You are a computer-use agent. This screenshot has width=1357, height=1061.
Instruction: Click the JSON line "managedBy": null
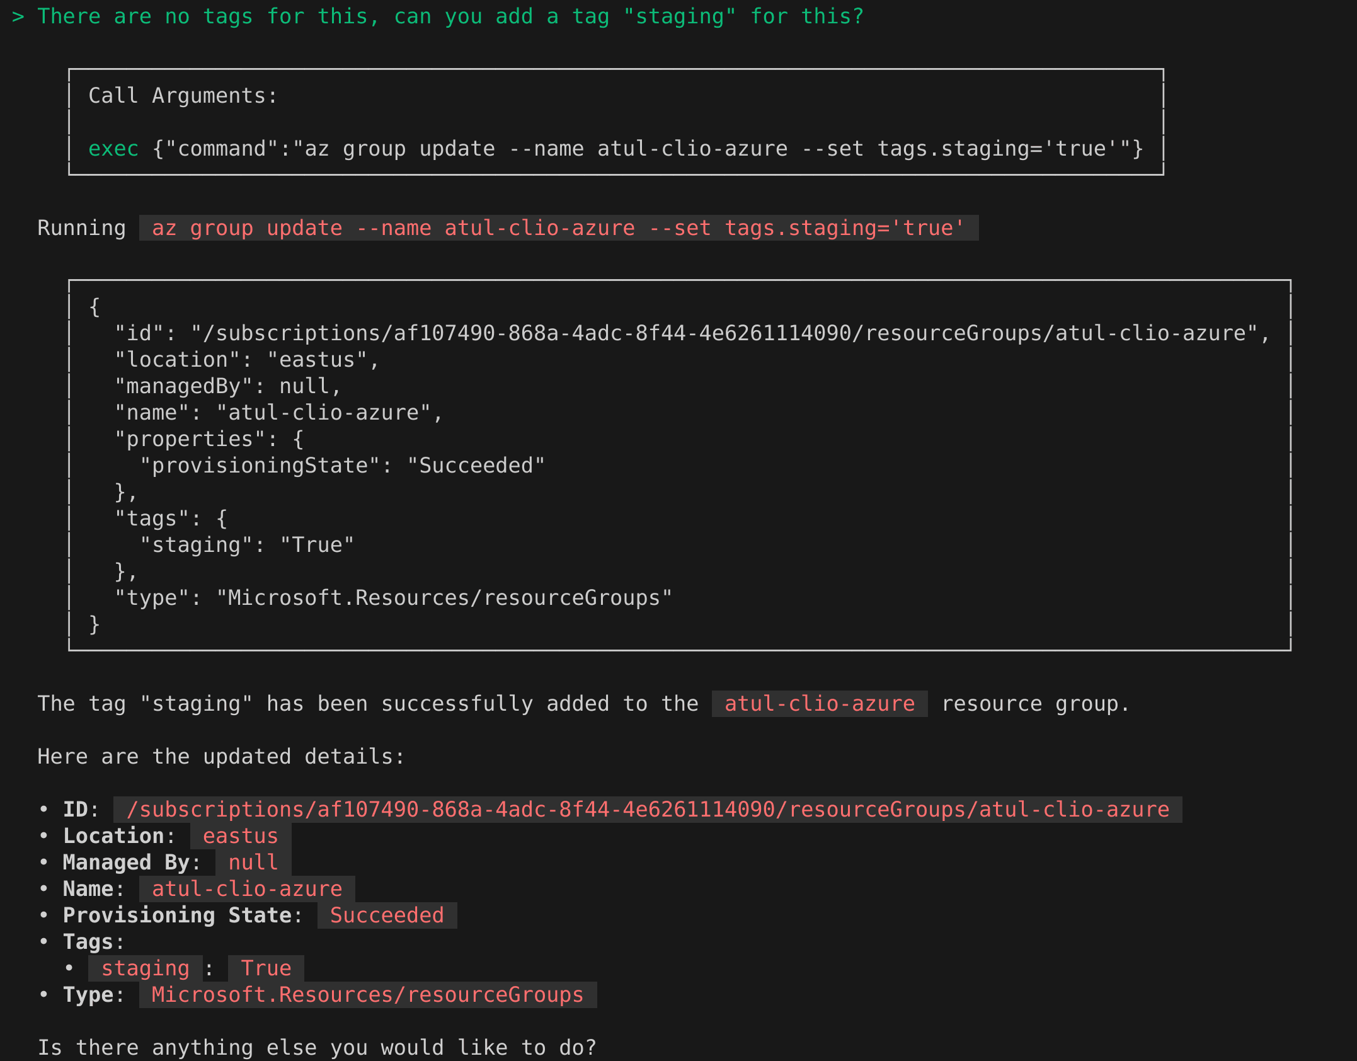click(227, 386)
